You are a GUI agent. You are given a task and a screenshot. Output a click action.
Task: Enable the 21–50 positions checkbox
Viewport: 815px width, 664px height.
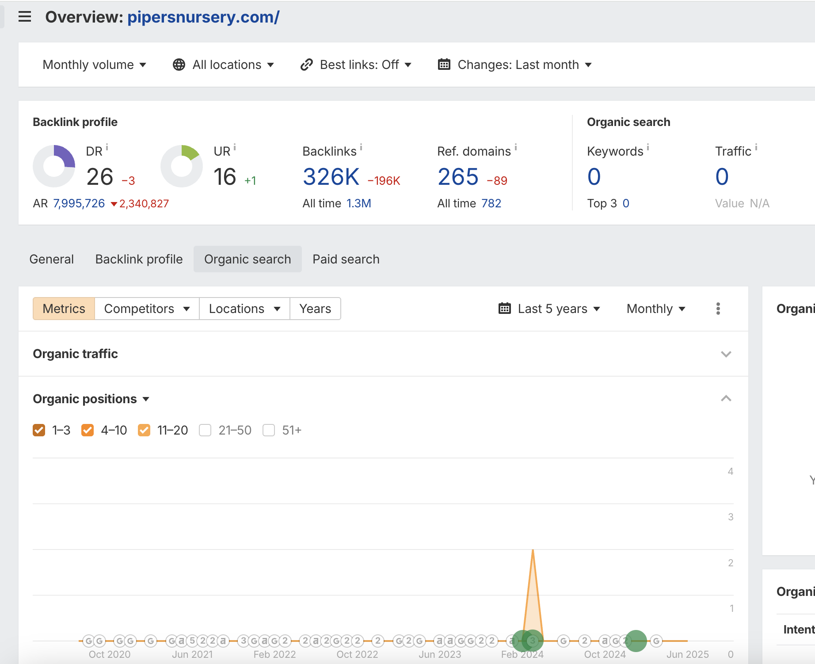coord(205,430)
